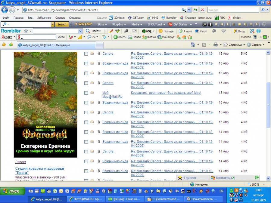
Task: Tick the checkbox for the Мой Мир@Mail.Ru message
Action: (86, 93)
